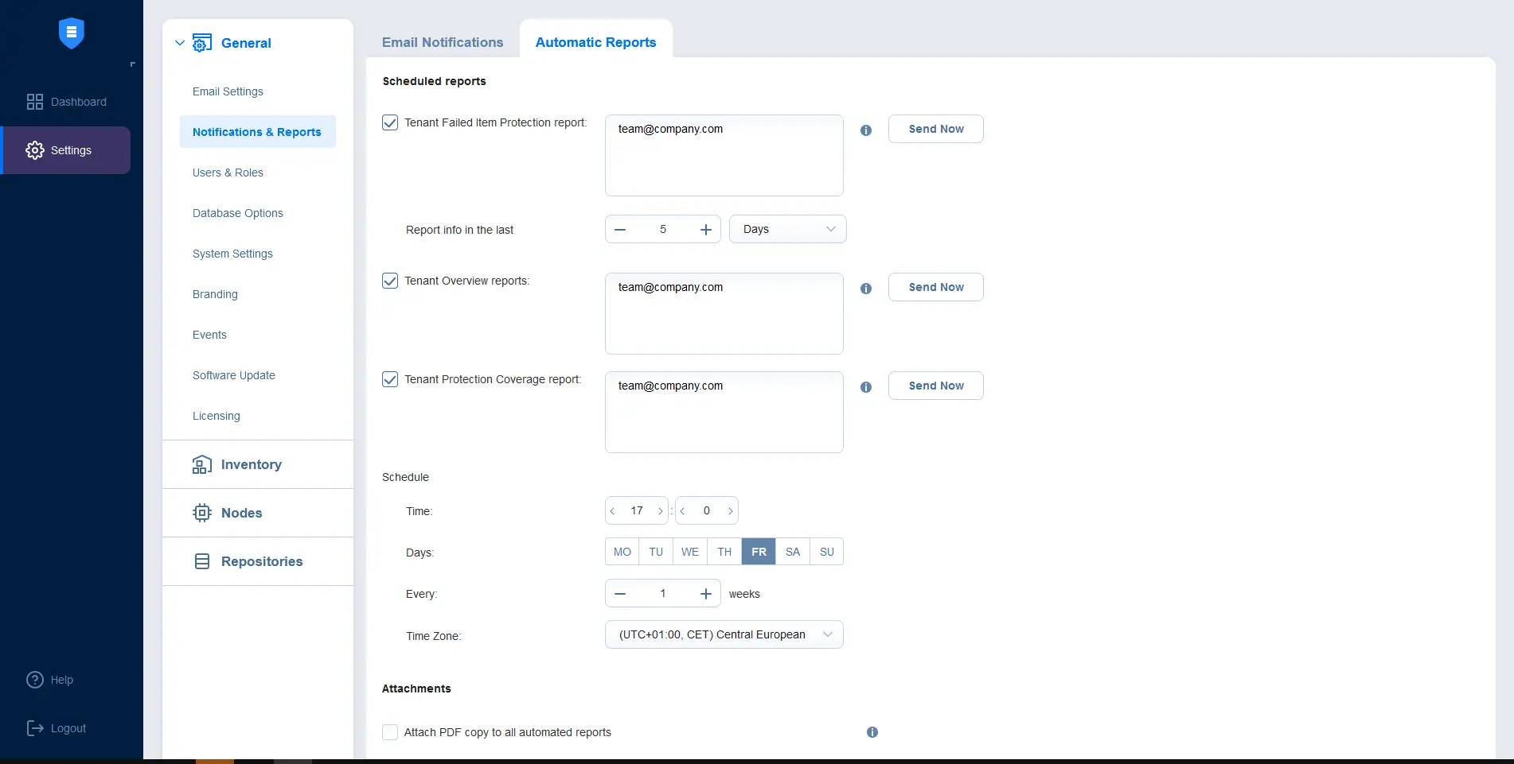Decrease schedule hour with left arrow
This screenshot has height=764, width=1514.
612,511
